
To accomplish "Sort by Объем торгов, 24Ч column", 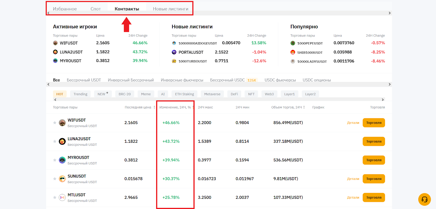I will tap(304, 107).
